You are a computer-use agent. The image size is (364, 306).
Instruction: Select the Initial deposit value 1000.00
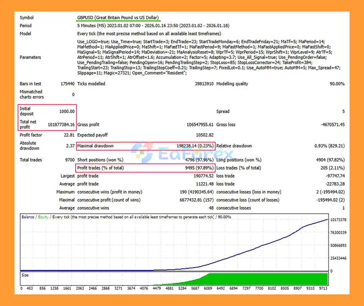tap(67, 111)
